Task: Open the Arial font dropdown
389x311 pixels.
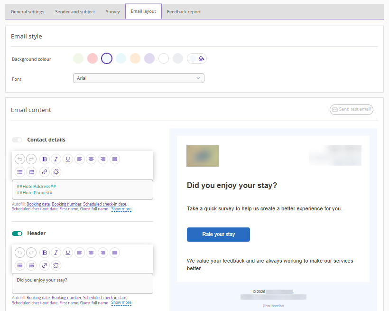Action: pos(139,78)
